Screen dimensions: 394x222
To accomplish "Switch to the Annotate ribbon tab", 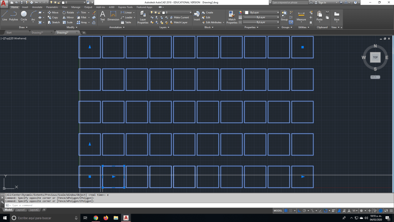I will 37,7.
